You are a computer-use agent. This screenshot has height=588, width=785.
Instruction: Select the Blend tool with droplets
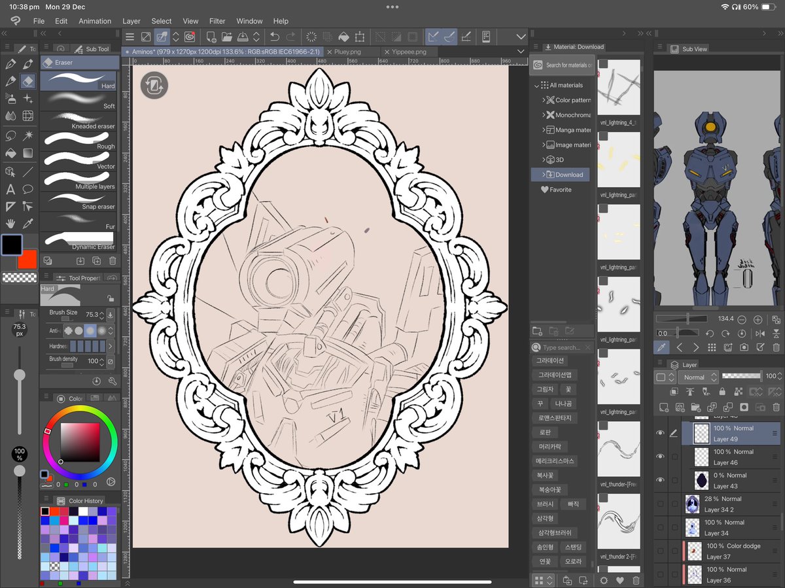point(10,116)
